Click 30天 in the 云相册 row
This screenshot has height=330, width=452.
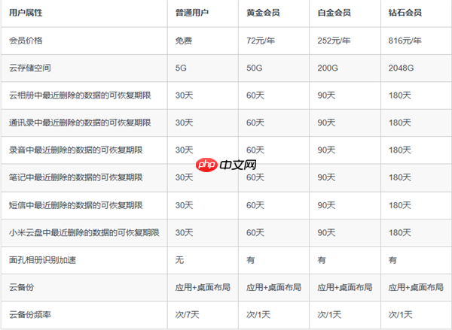[185, 95]
